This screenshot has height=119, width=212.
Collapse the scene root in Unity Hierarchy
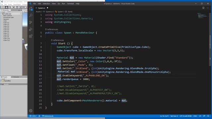(x=1, y=14)
